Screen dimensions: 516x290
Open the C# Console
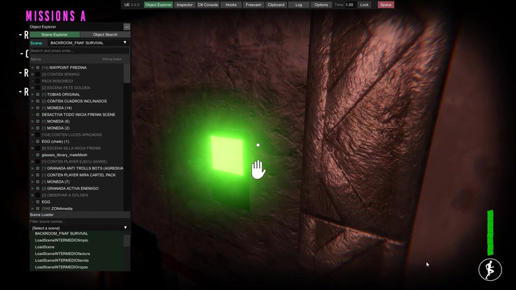(208, 5)
